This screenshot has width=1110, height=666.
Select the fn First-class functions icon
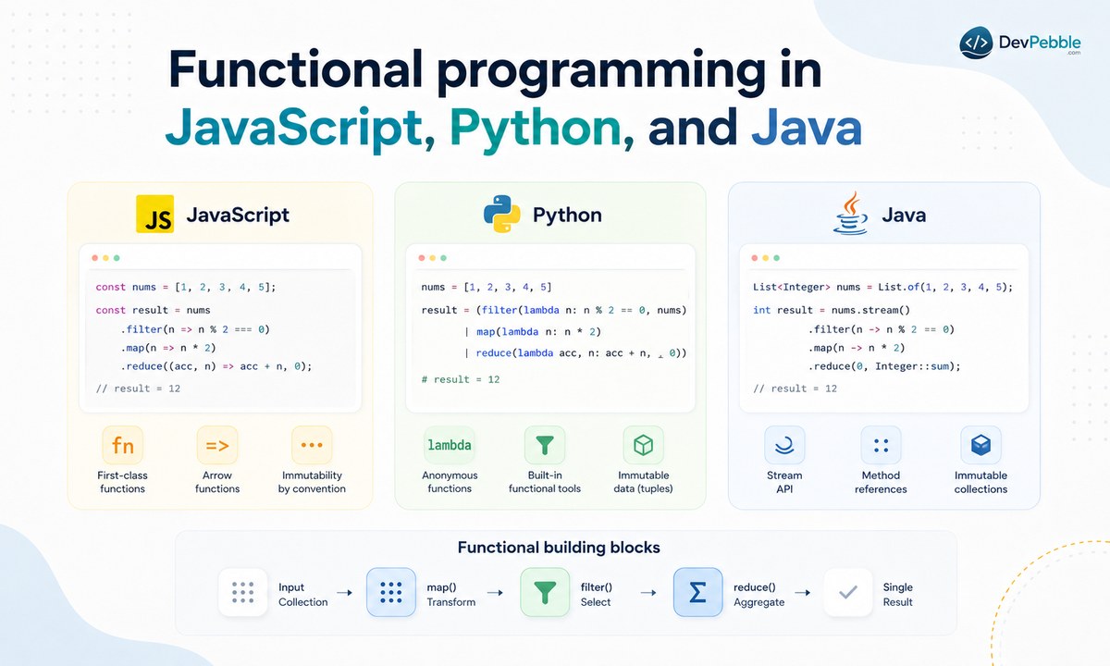point(122,446)
